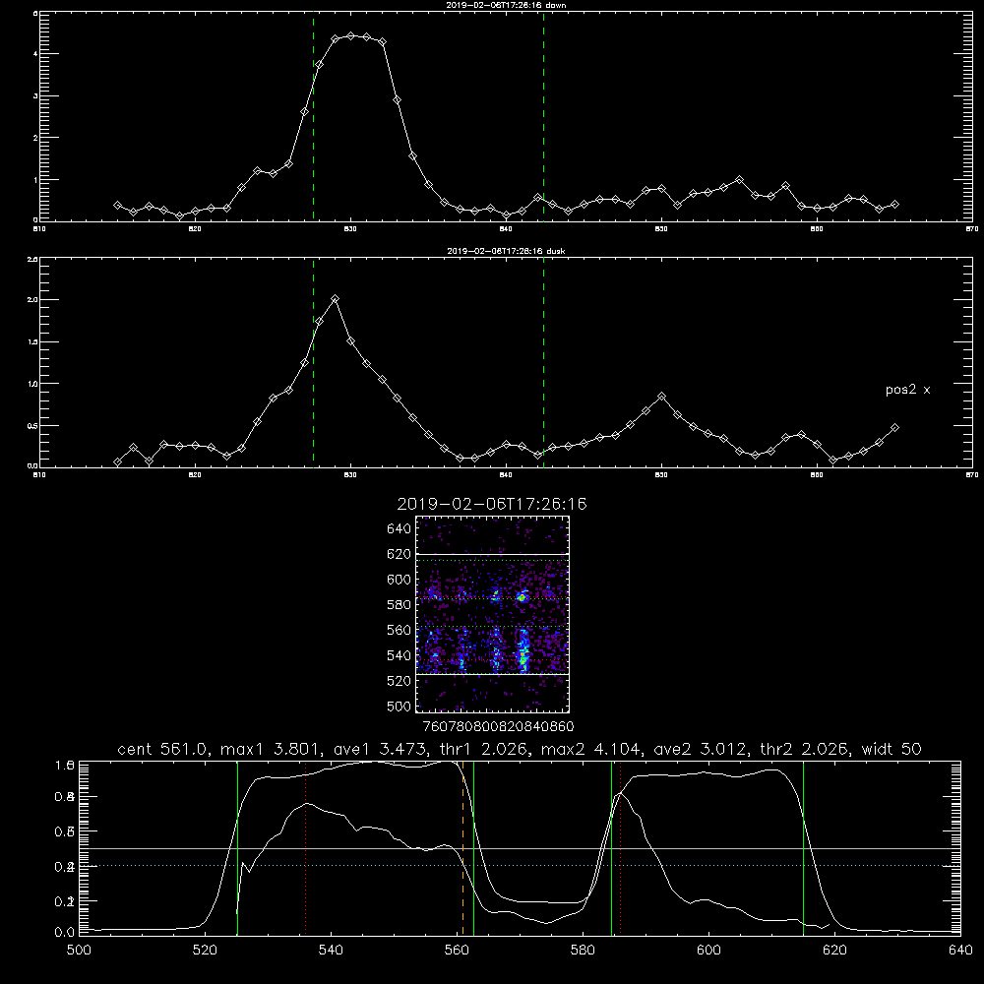Click 'widt 50' in the stats header

[892, 749]
